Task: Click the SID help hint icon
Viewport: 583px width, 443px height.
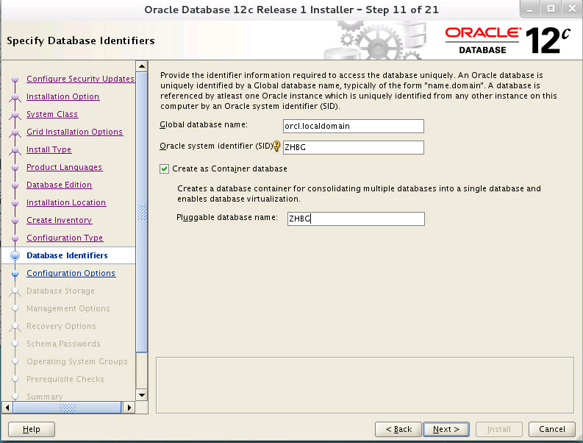Action: 276,146
